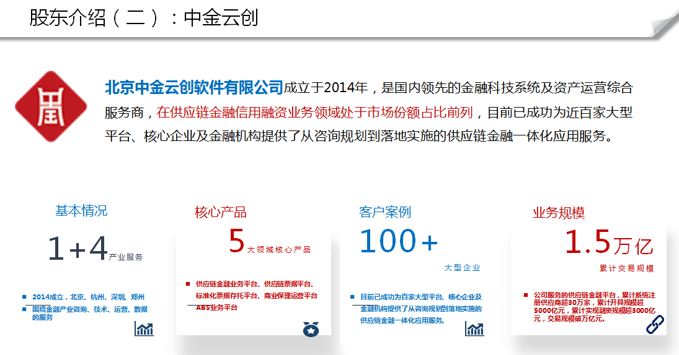Select the 业务规模 heading

click(559, 213)
